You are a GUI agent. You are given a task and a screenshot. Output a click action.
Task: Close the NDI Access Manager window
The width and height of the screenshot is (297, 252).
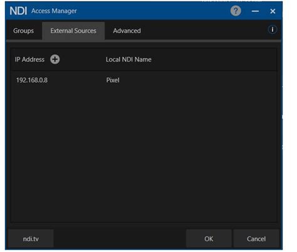(x=273, y=11)
